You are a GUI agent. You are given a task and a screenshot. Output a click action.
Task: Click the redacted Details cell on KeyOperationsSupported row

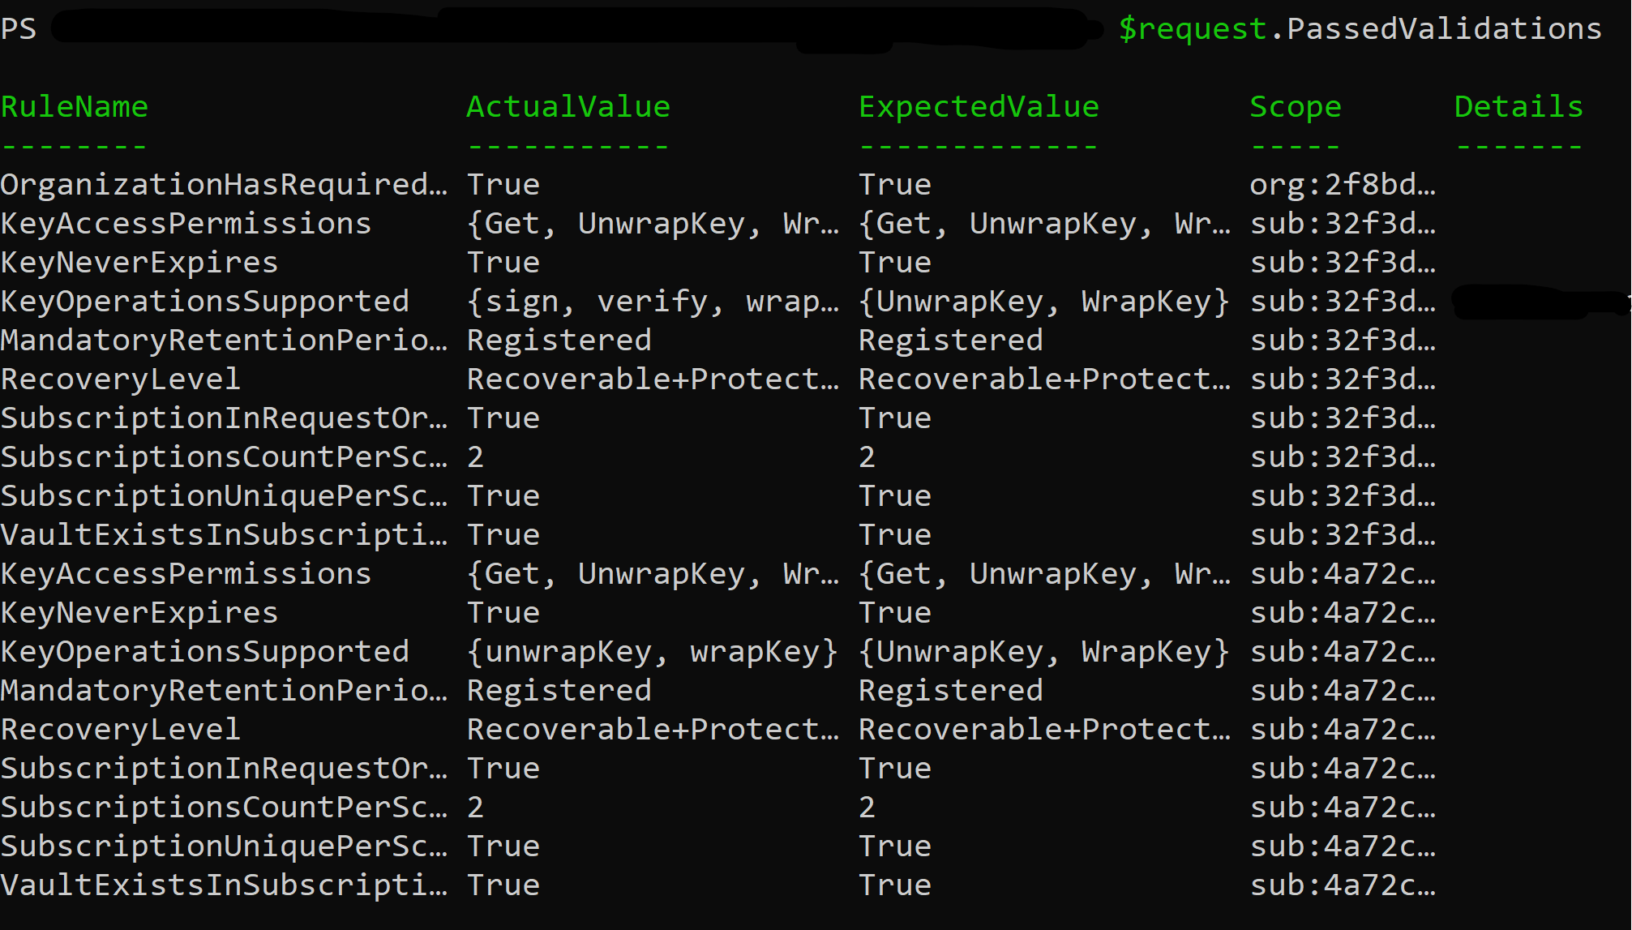(1540, 301)
